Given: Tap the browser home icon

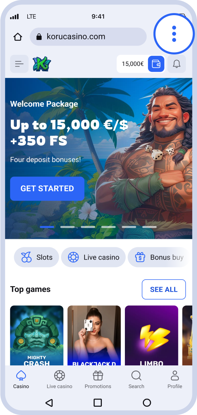Looking at the screenshot, I should (x=18, y=37).
